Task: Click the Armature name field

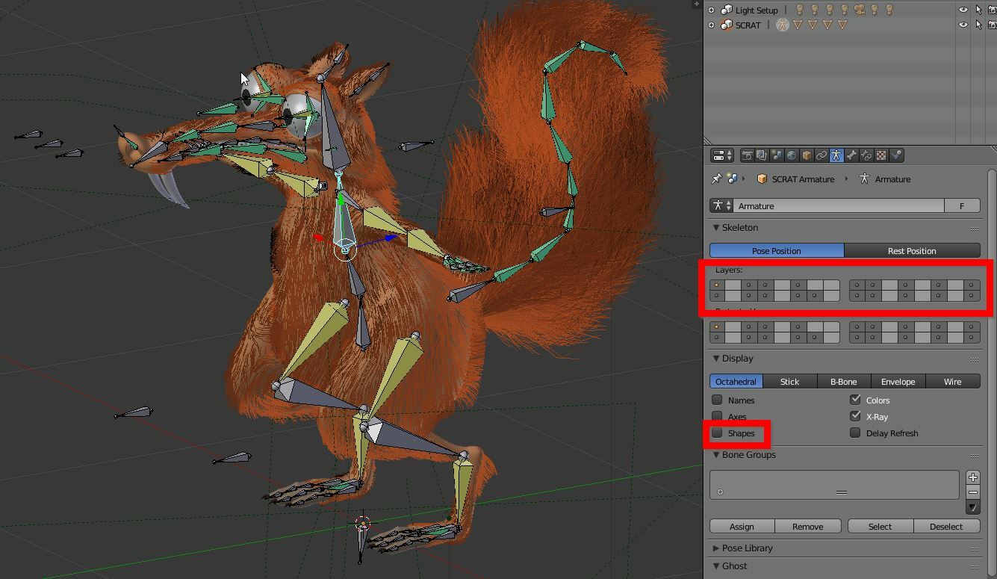Action: click(839, 205)
